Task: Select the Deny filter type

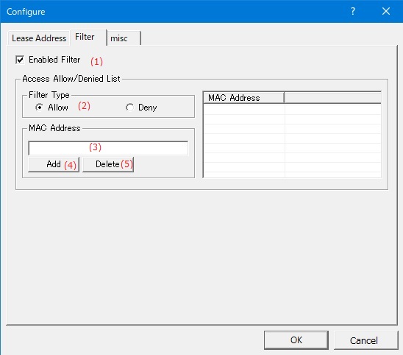Action: pyautogui.click(x=129, y=107)
